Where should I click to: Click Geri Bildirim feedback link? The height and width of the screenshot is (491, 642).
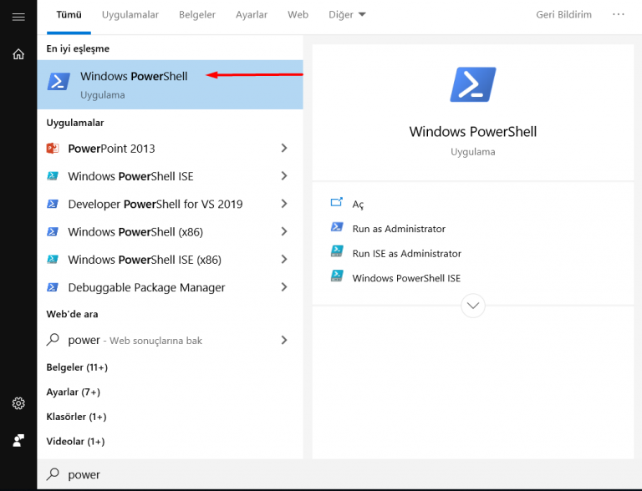[x=563, y=15]
